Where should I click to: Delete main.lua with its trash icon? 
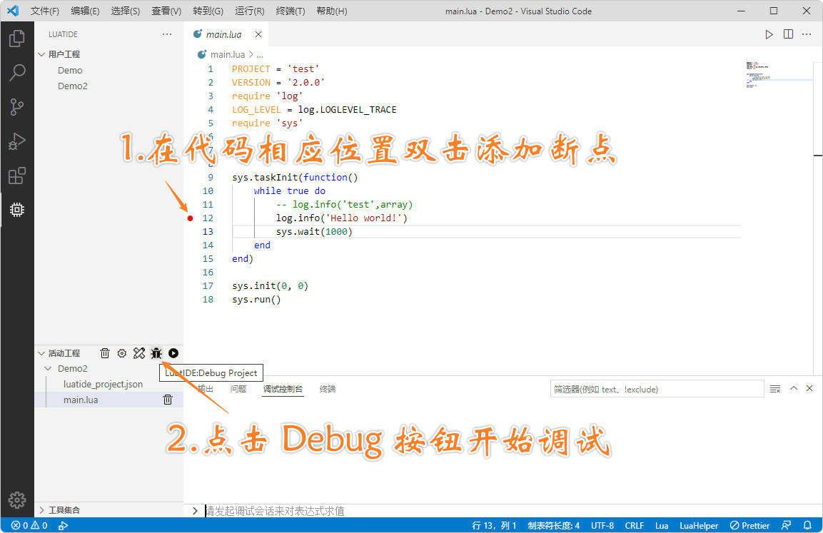(168, 400)
